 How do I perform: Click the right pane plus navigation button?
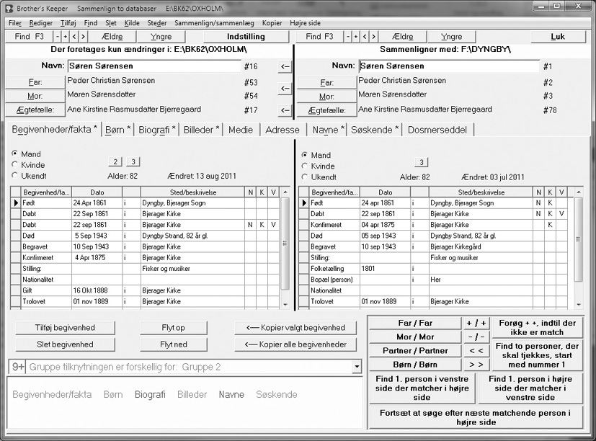(x=356, y=37)
